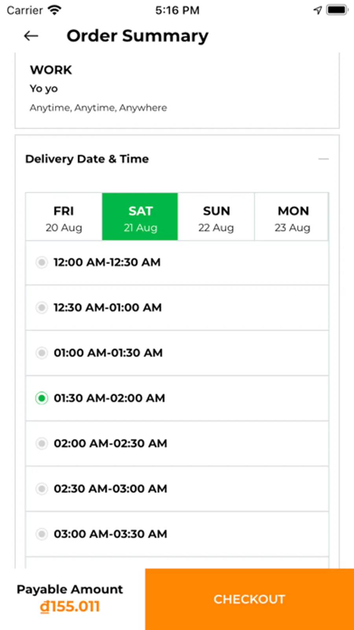The height and width of the screenshot is (630, 354).
Task: Choose the 02:30 AM-03:00 AM radio button
Action: click(42, 489)
